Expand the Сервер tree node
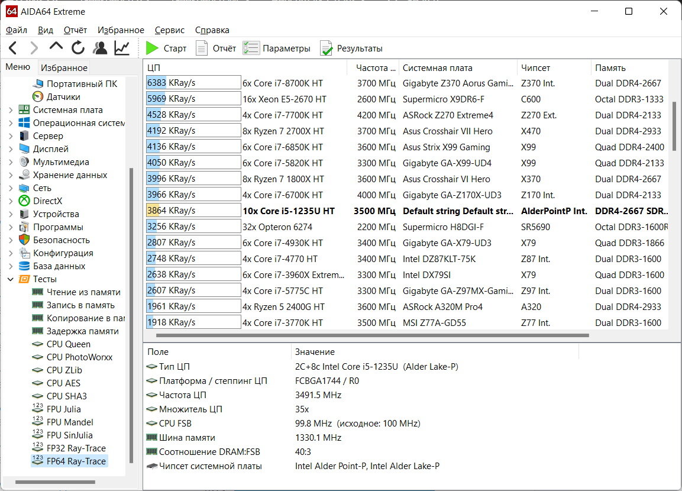The image size is (682, 491). point(11,136)
